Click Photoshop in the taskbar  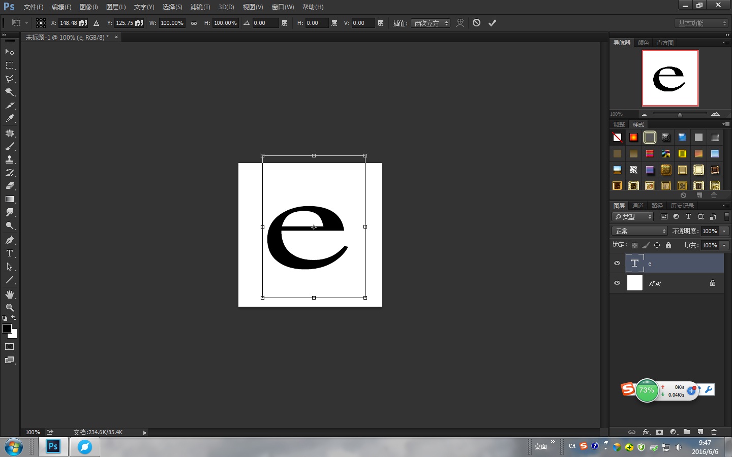point(53,447)
